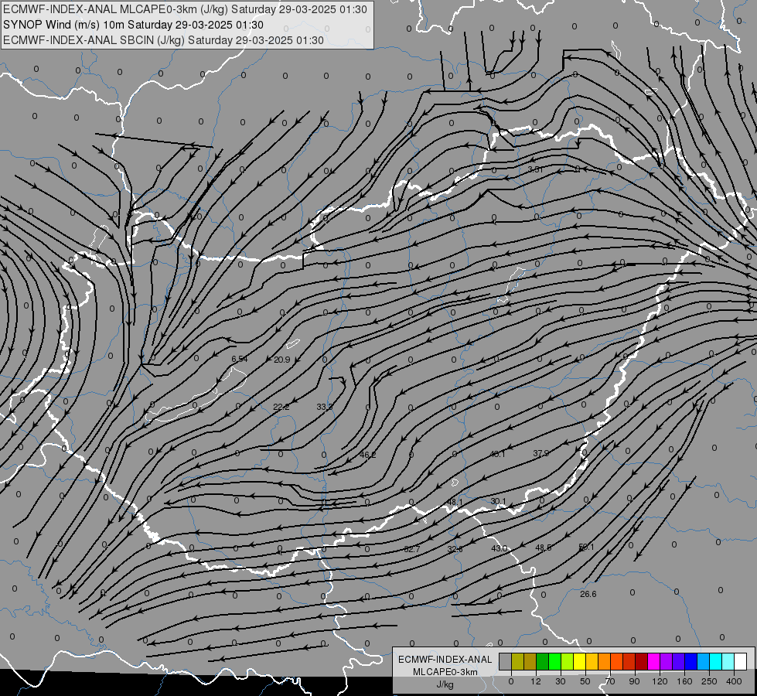Viewport: 757px width, 696px height.
Task: Click the purple swatch next to magenta
Action: point(667,661)
